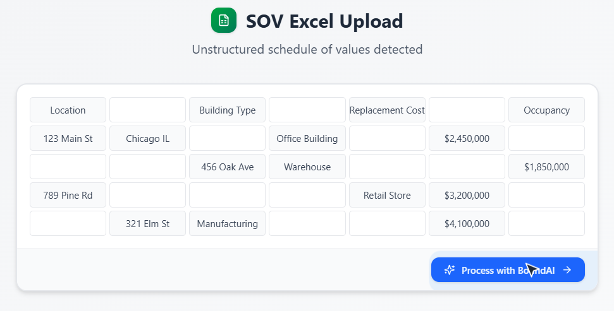This screenshot has height=311, width=614.
Task: Select the Manufacturing cell
Action: pos(227,223)
